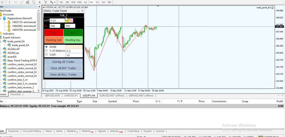Switch chart to D1 timeframe
Screen dimensions: 285x137
[x=97, y=2]
